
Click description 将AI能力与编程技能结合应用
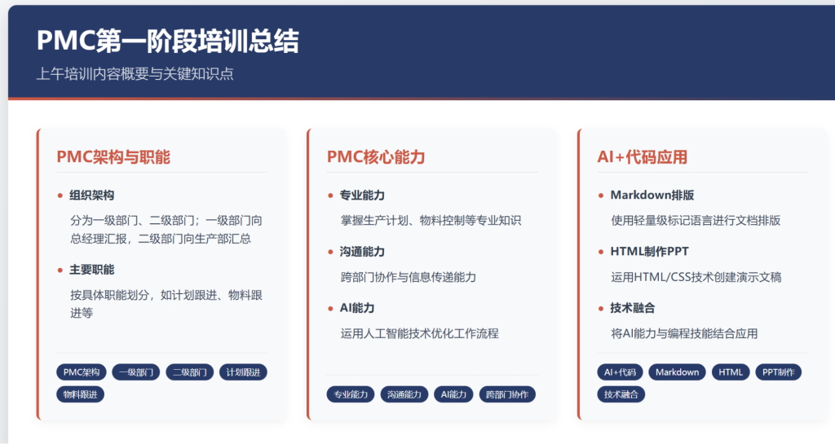coord(684,333)
